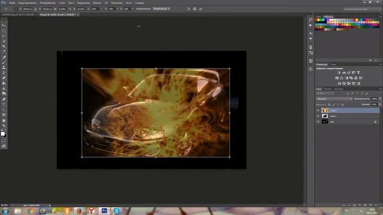Open the Справка menu

pyautogui.click(x=139, y=3)
